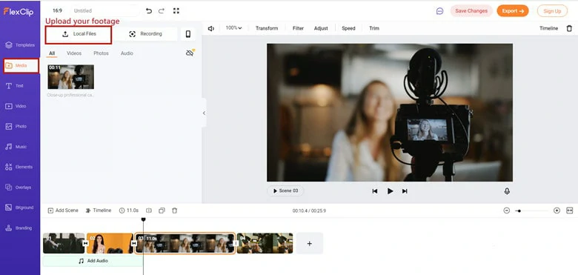Image resolution: width=578 pixels, height=275 pixels.
Task: Click the Export button
Action: [512, 11]
